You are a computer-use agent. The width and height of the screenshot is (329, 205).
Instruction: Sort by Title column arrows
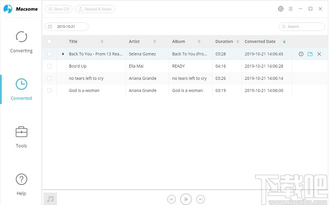[x=102, y=42]
